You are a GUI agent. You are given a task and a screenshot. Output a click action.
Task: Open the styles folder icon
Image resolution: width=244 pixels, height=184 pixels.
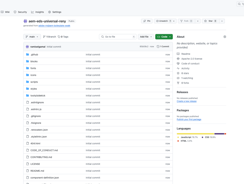28,89
